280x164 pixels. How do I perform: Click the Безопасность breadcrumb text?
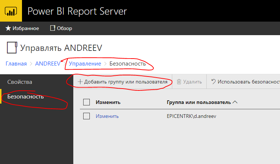point(128,64)
